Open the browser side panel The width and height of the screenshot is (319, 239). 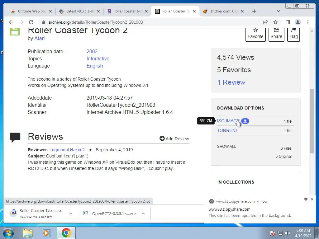tap(288, 22)
